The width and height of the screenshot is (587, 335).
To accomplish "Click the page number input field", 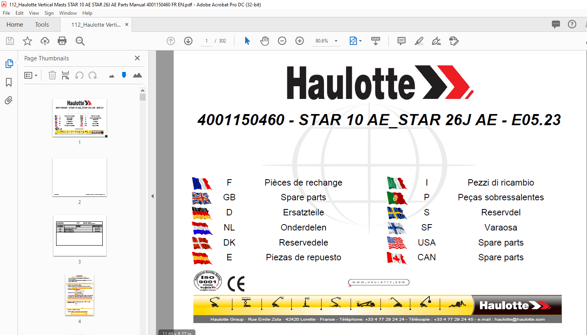I will (207, 41).
